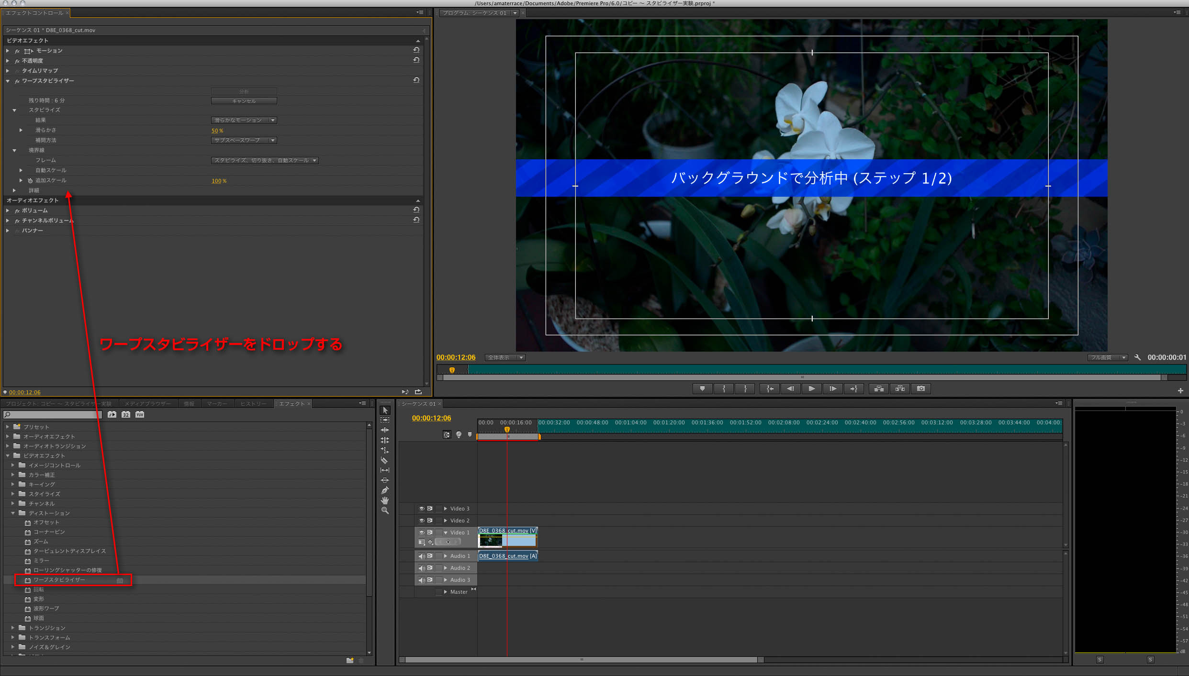Viewport: 1189px width, 676px height.
Task: Collapse the ディストーション folder
Action: [13, 513]
